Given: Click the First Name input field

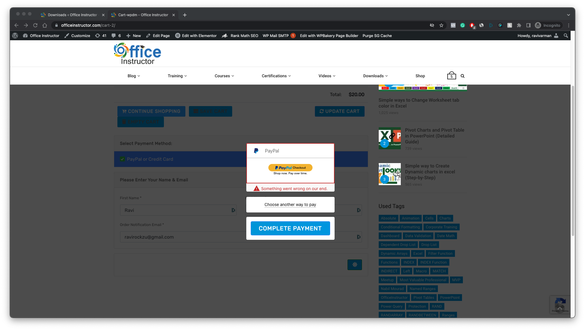Looking at the screenshot, I should [178, 210].
